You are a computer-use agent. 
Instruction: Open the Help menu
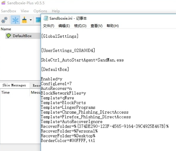pyautogui.click(x=56, y=11)
